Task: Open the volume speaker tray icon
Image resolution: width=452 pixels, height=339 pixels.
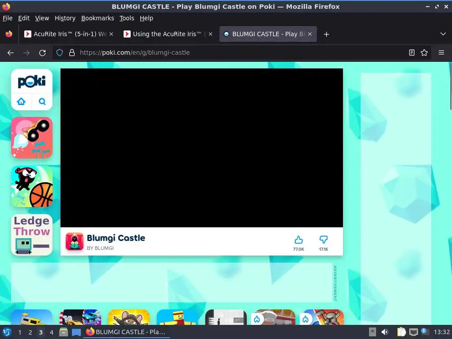Action: point(385,332)
